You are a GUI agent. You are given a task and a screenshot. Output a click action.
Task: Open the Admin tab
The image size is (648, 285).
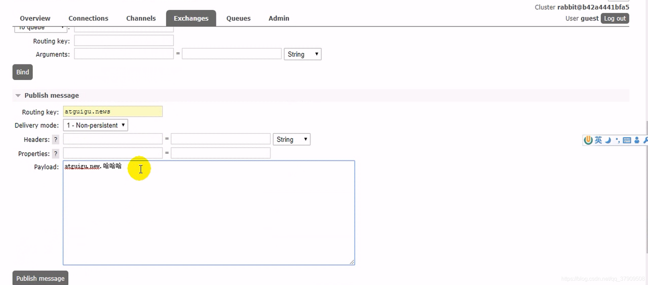point(279,18)
